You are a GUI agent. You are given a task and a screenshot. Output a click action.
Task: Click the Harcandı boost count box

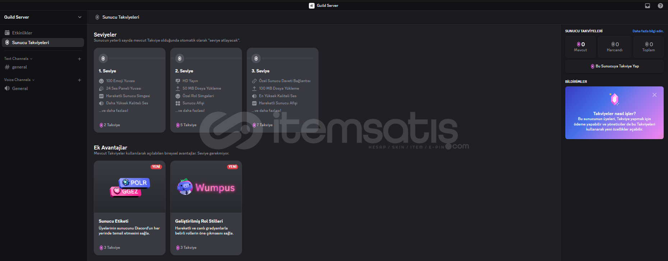tap(614, 47)
